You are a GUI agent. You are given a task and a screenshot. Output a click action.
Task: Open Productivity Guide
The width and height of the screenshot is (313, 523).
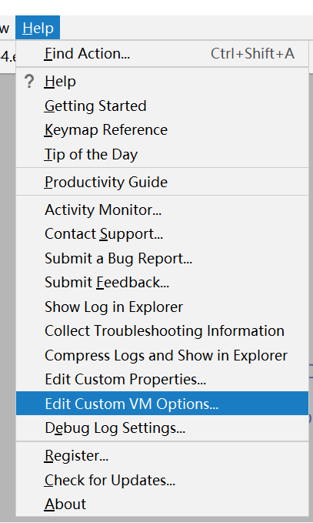(162, 182)
